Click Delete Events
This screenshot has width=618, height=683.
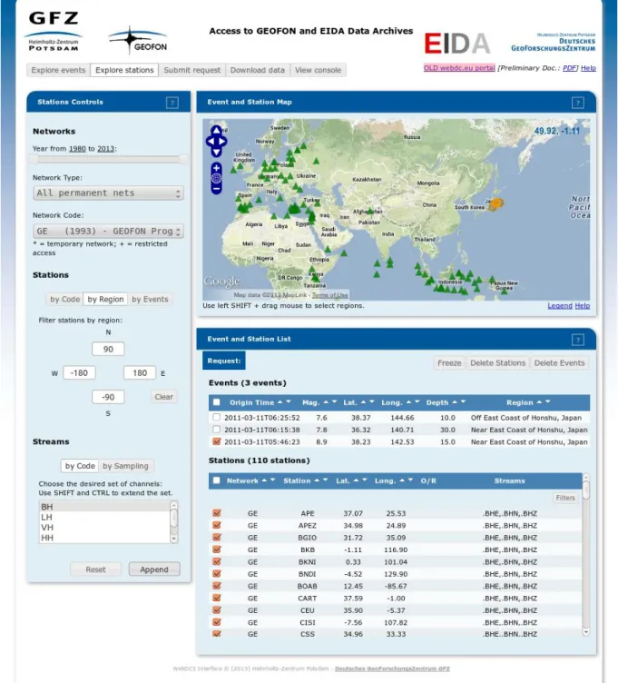[559, 363]
